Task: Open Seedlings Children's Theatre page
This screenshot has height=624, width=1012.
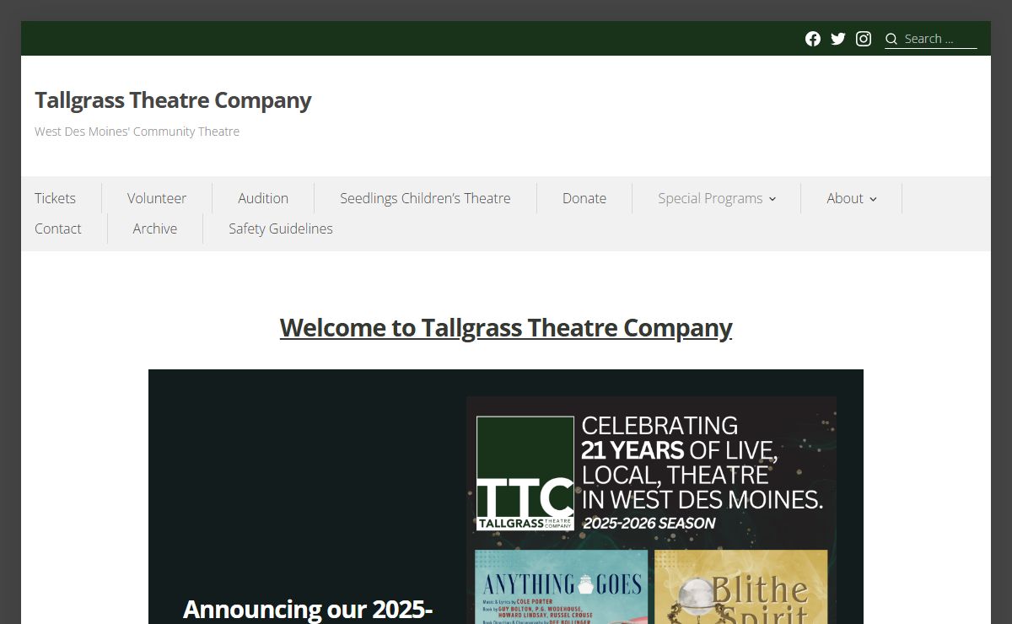Action: coord(425,198)
